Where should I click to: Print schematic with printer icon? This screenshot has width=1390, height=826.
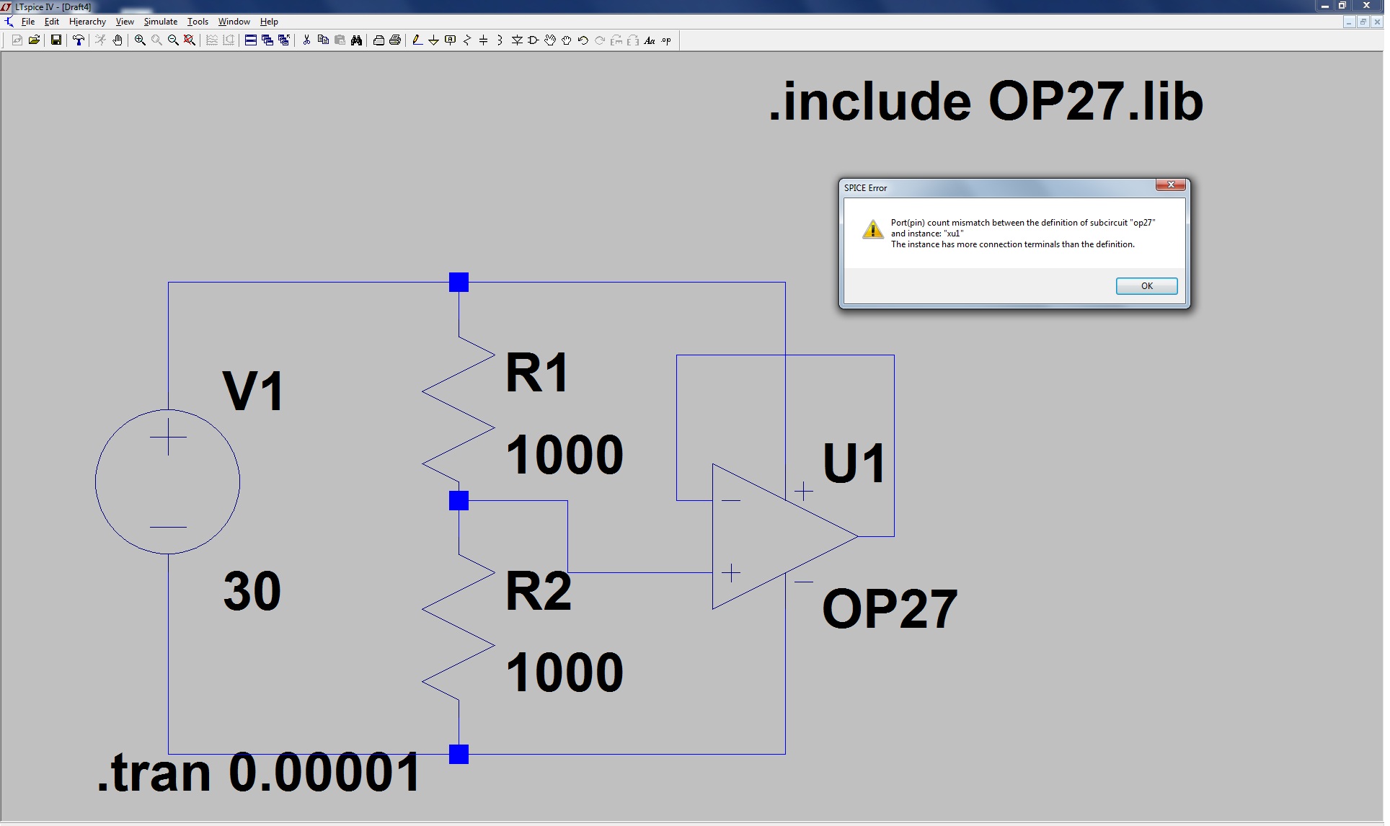[x=395, y=40]
